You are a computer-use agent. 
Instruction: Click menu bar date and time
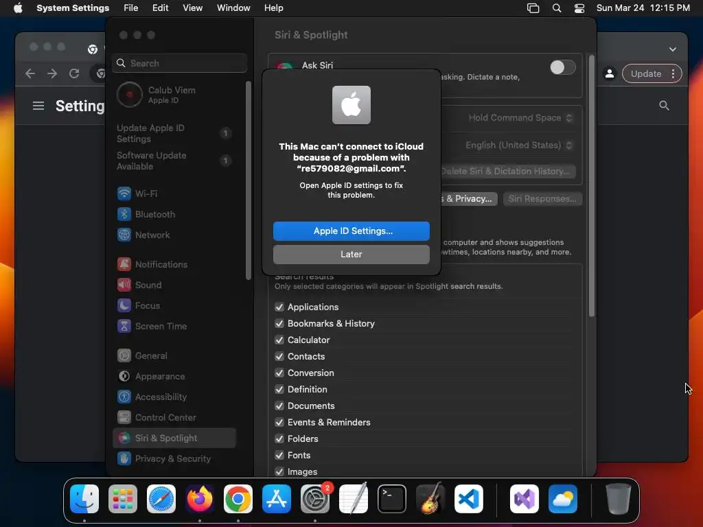tap(643, 8)
